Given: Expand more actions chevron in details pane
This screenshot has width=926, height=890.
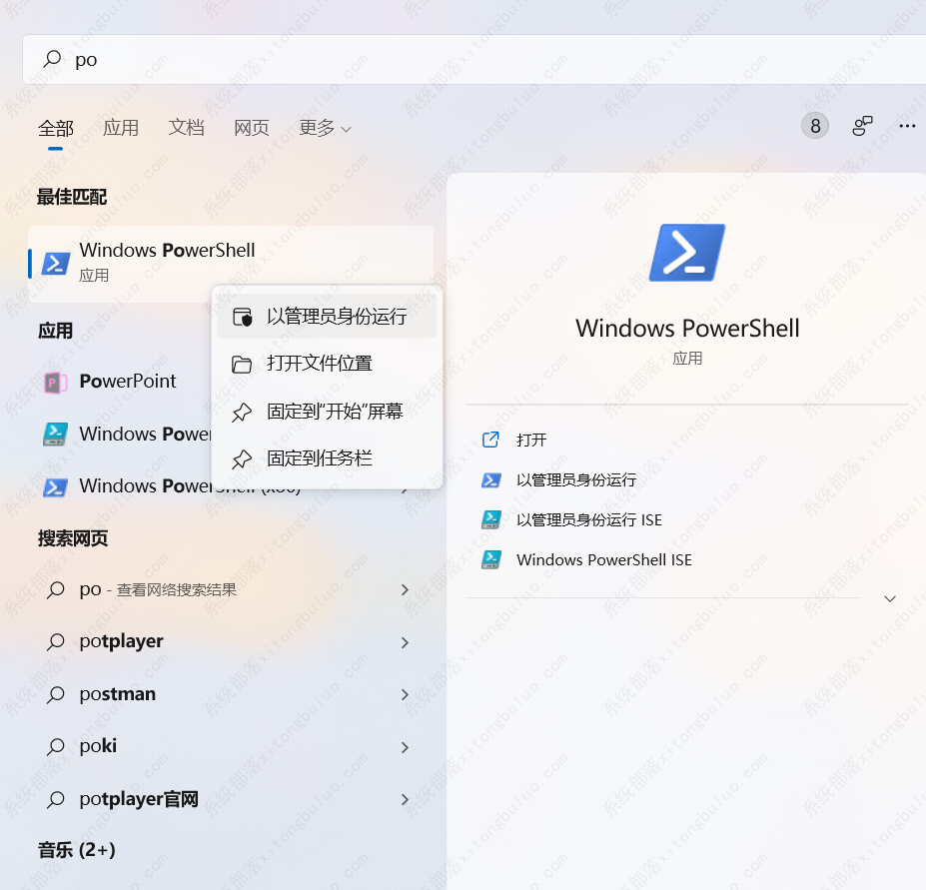Looking at the screenshot, I should tap(890, 598).
